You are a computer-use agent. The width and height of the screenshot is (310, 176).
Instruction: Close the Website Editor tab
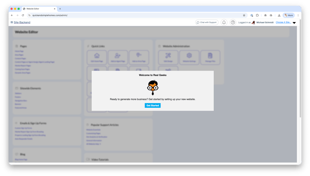55,9
